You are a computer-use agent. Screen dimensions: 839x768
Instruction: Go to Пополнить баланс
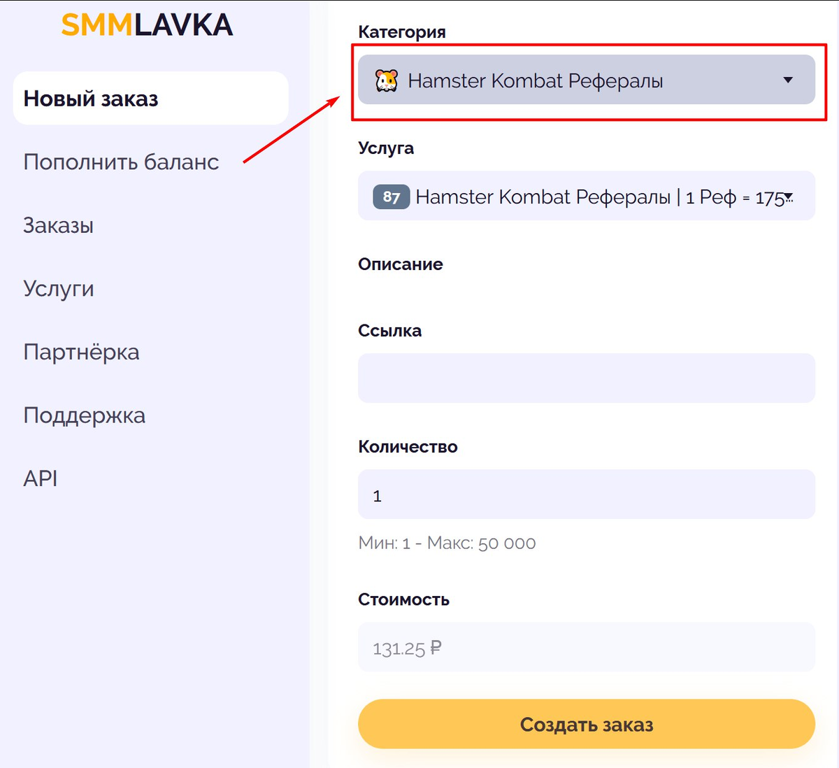click(x=121, y=162)
